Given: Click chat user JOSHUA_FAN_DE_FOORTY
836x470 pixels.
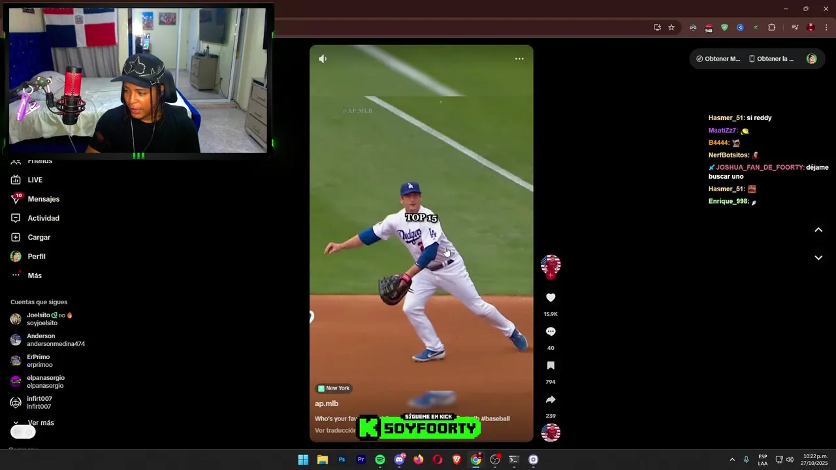Looking at the screenshot, I should (760, 168).
